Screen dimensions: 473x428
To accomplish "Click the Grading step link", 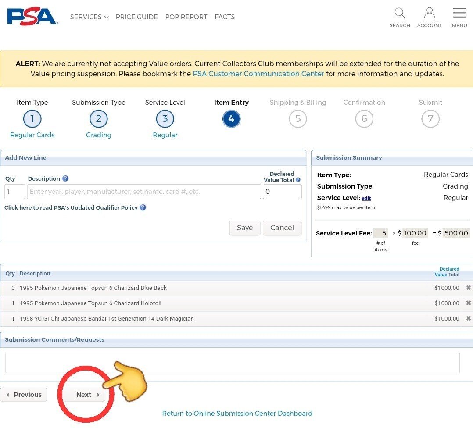I will point(99,135).
